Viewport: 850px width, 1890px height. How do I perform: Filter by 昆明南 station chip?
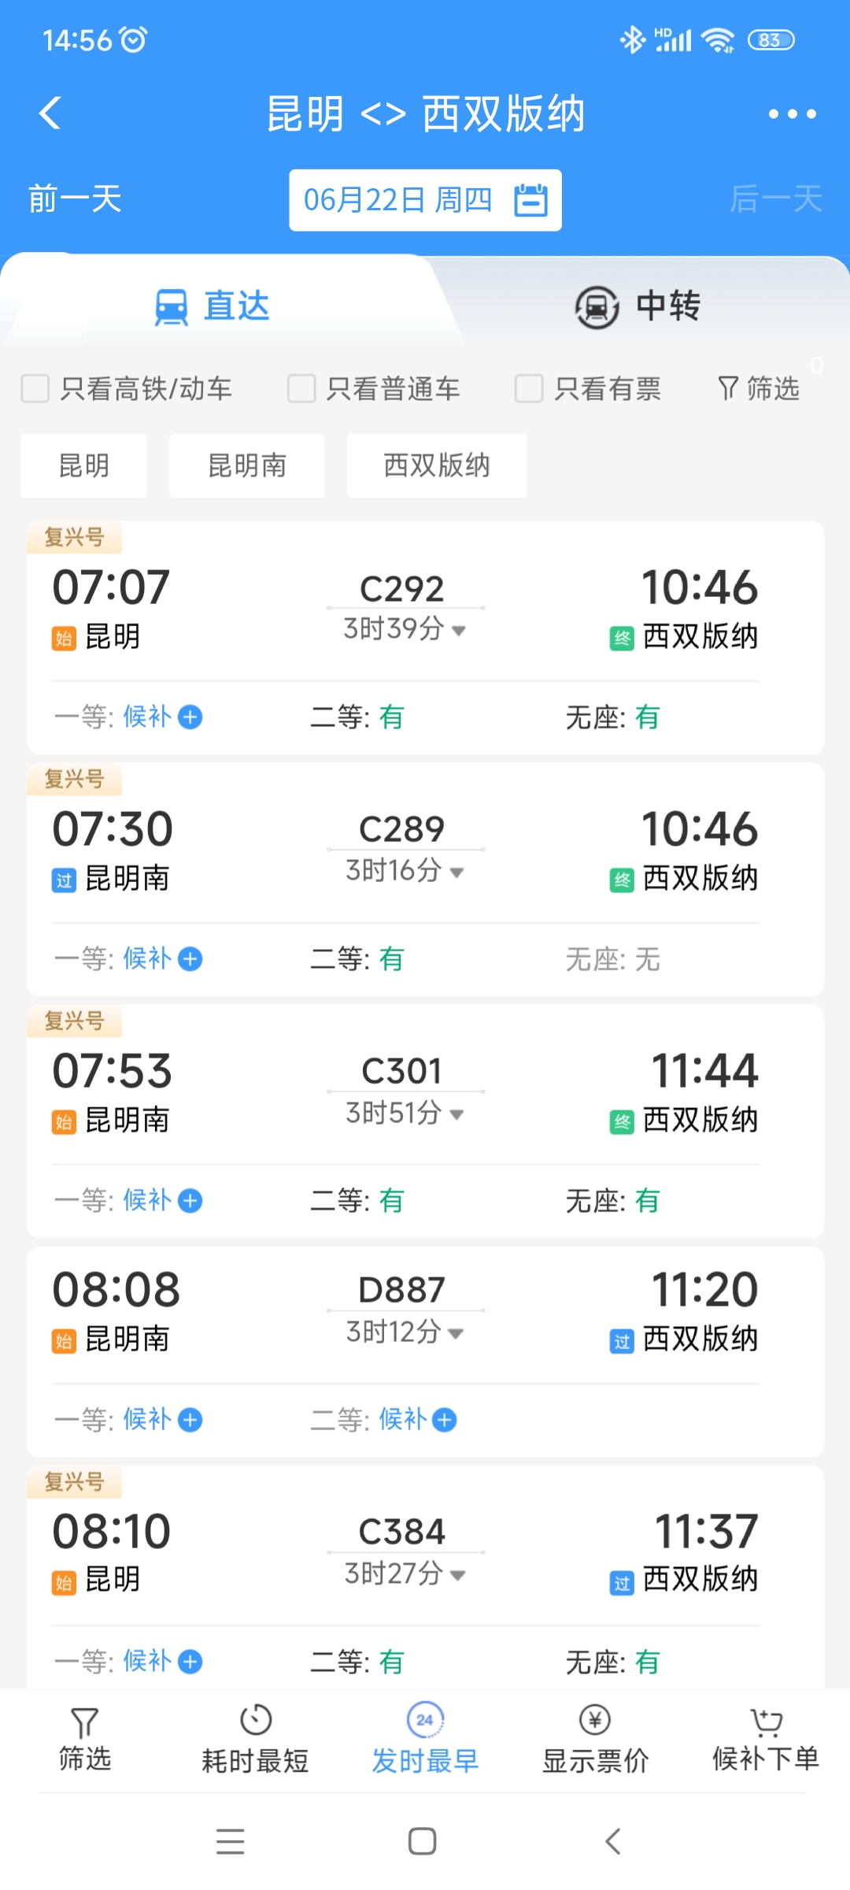click(x=247, y=465)
